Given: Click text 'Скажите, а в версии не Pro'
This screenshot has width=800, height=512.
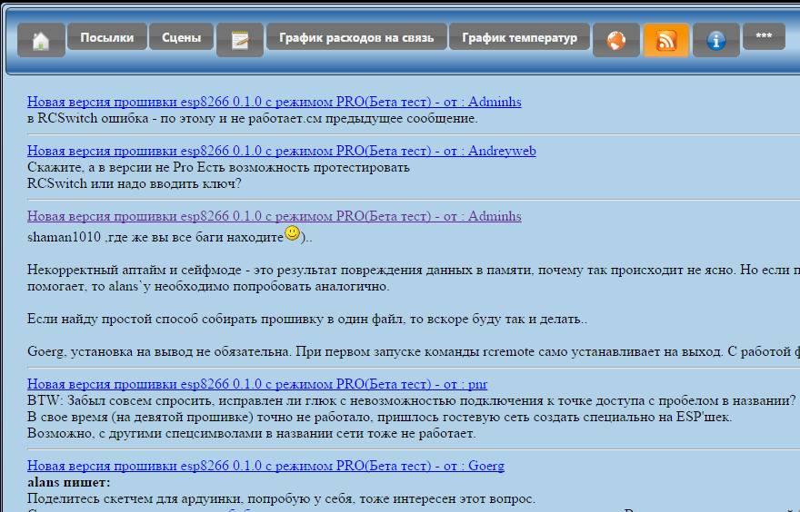Looking at the screenshot, I should [x=110, y=167].
